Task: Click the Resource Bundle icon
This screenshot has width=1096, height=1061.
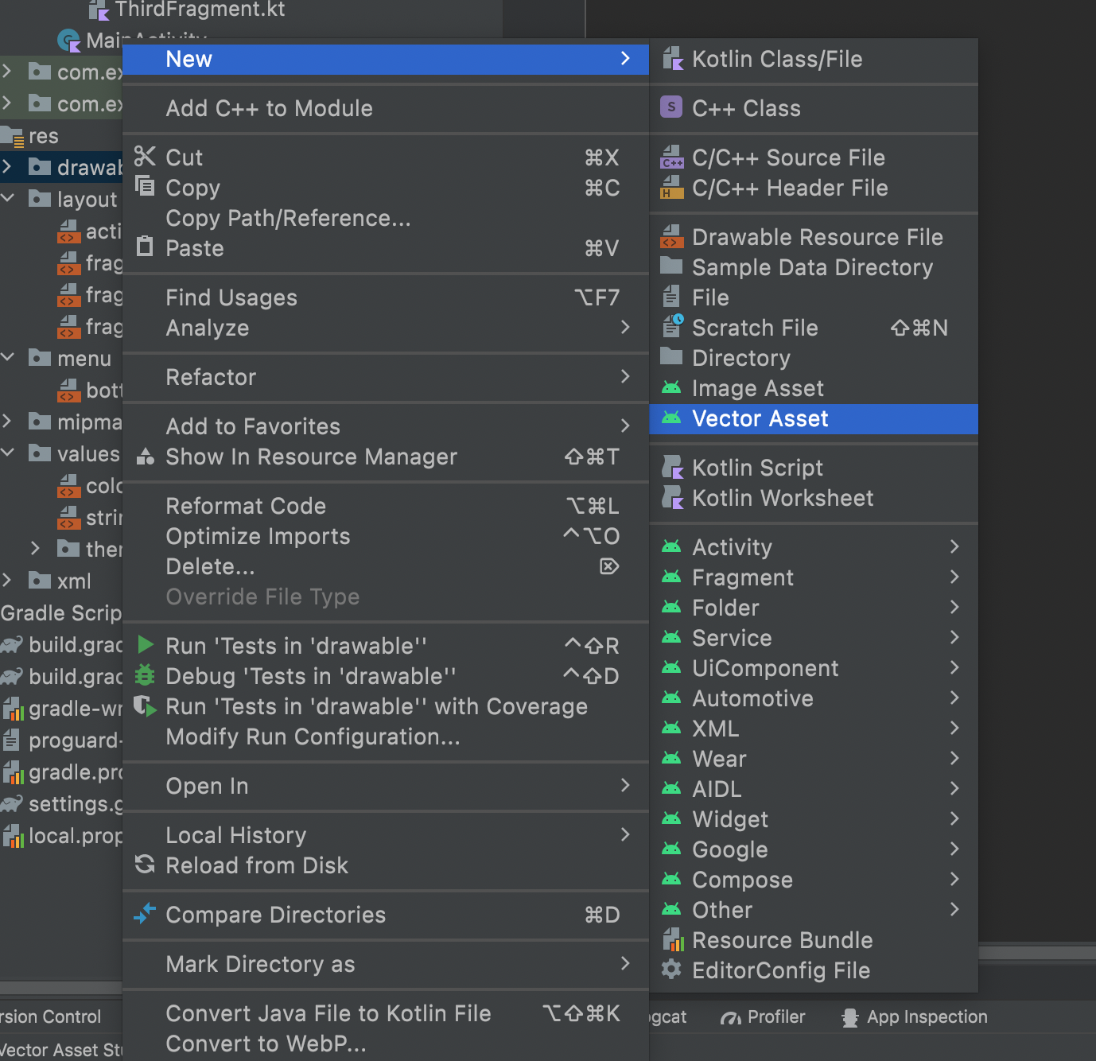Action: point(672,940)
